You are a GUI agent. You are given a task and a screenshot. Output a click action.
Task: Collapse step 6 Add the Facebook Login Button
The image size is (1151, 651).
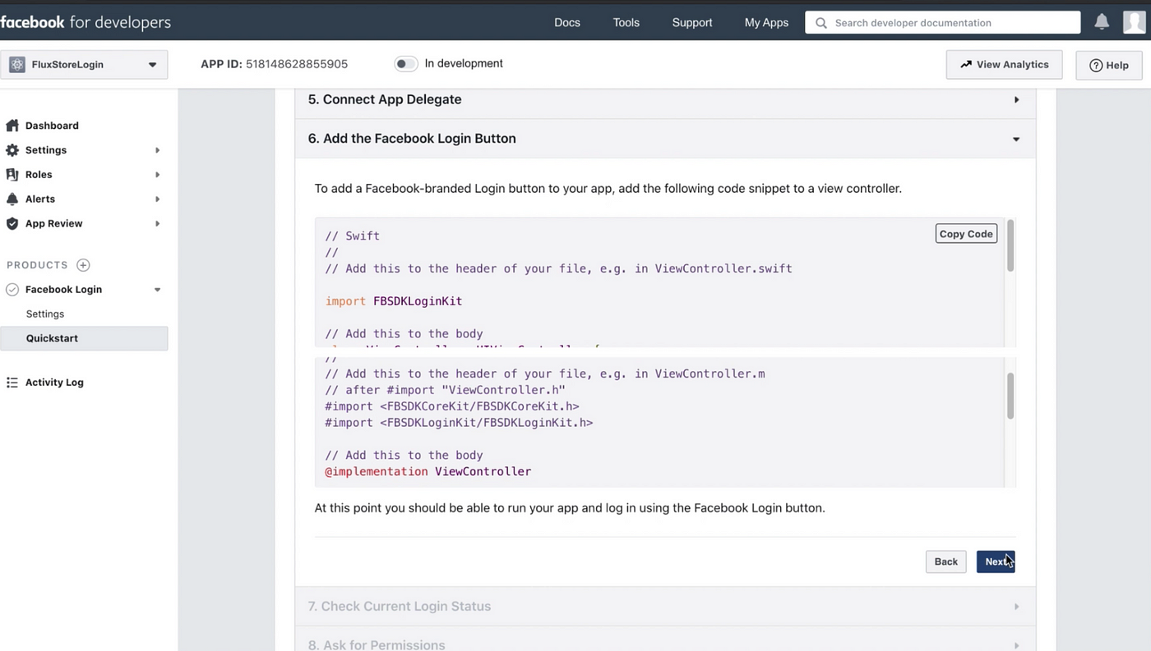pyautogui.click(x=665, y=139)
